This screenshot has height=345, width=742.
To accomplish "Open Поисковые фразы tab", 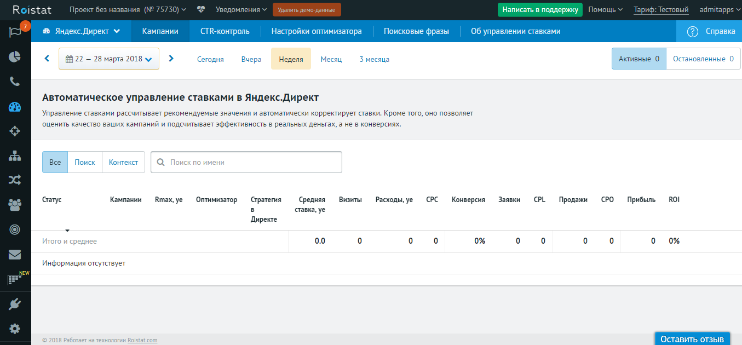I will 416,31.
